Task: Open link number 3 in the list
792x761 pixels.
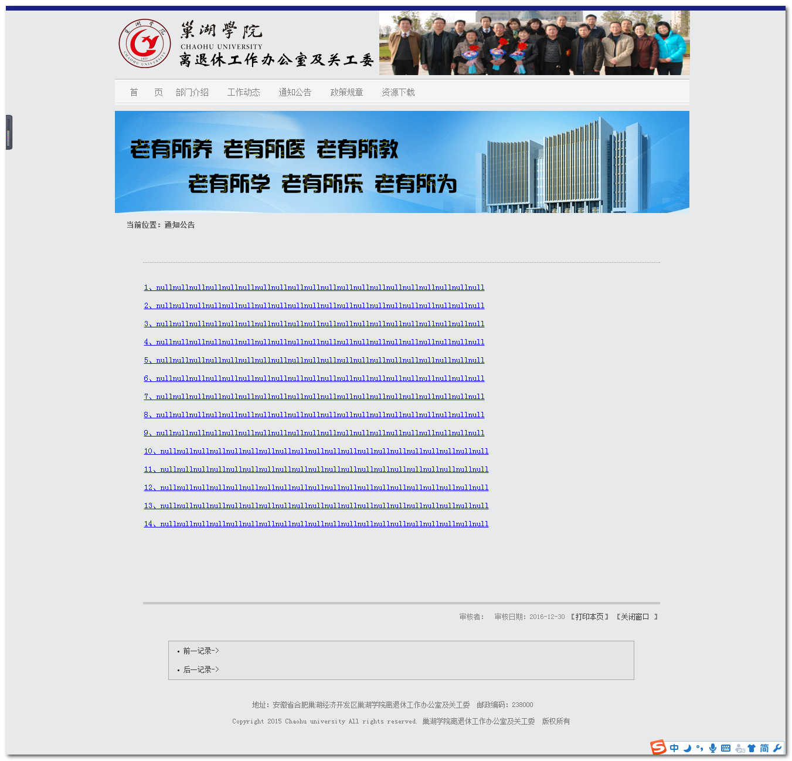Action: click(x=314, y=324)
